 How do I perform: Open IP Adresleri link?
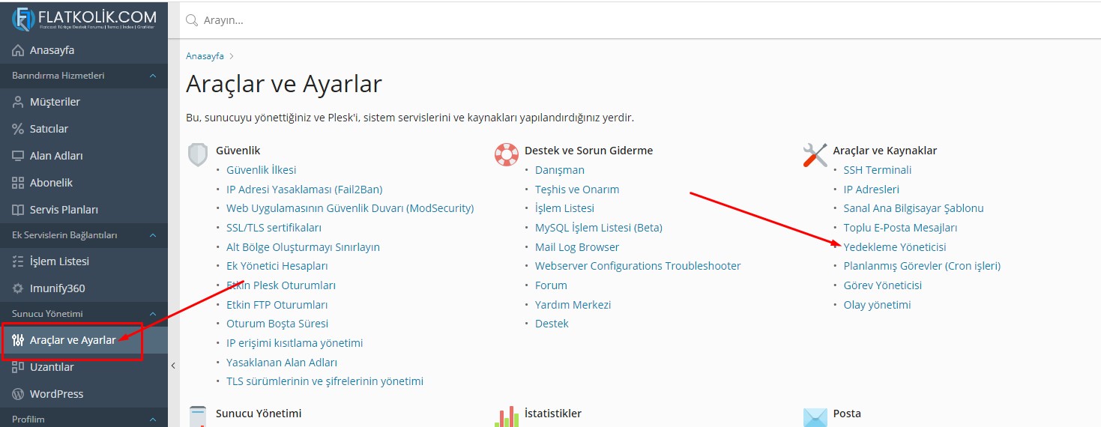(x=872, y=190)
